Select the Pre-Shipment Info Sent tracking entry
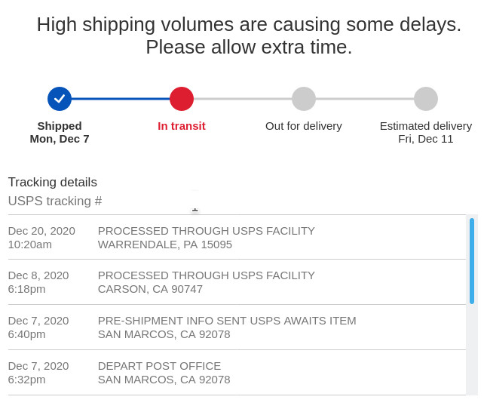The height and width of the screenshot is (409, 487). pyautogui.click(x=226, y=328)
